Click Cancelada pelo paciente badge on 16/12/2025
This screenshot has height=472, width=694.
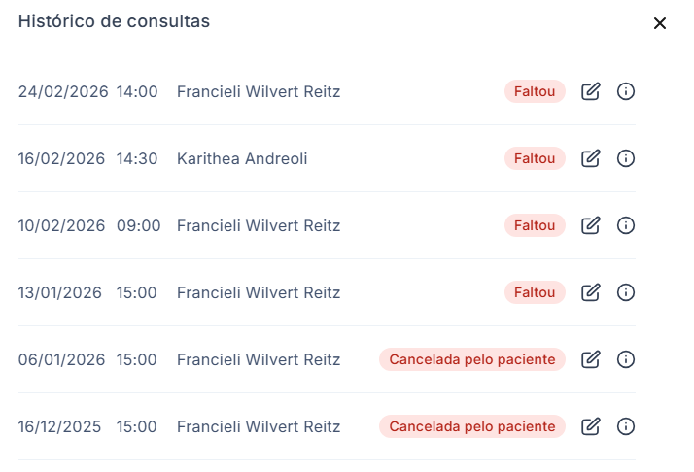point(472,426)
